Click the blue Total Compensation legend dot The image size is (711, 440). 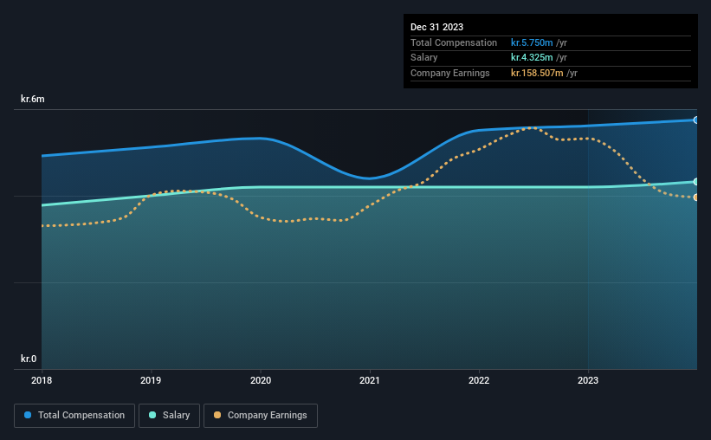tap(28, 415)
